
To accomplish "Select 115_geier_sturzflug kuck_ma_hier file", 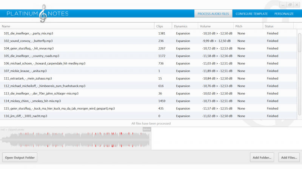I will [59, 109].
